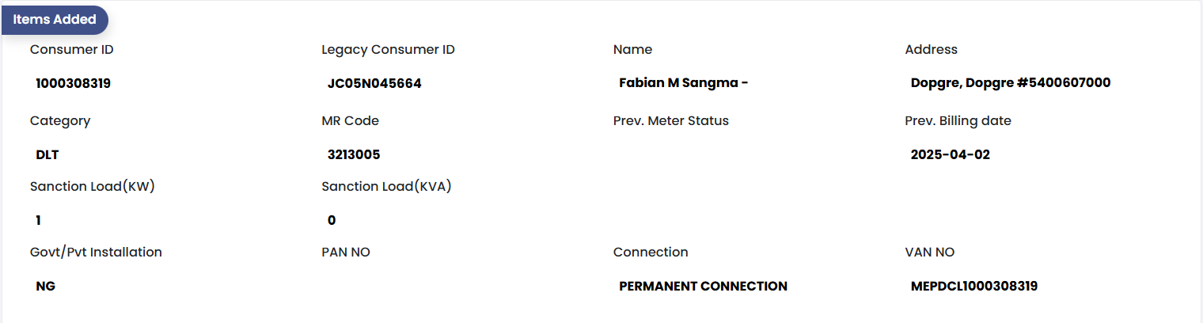1203x323 pixels.
Task: Select the address Dopgre, Dopgre #5400607000
Action: [1011, 83]
